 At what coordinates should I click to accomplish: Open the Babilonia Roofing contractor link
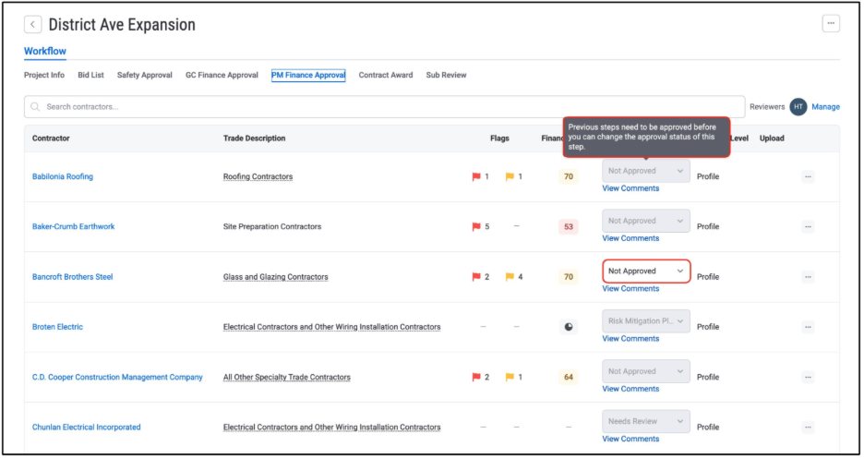[62, 177]
